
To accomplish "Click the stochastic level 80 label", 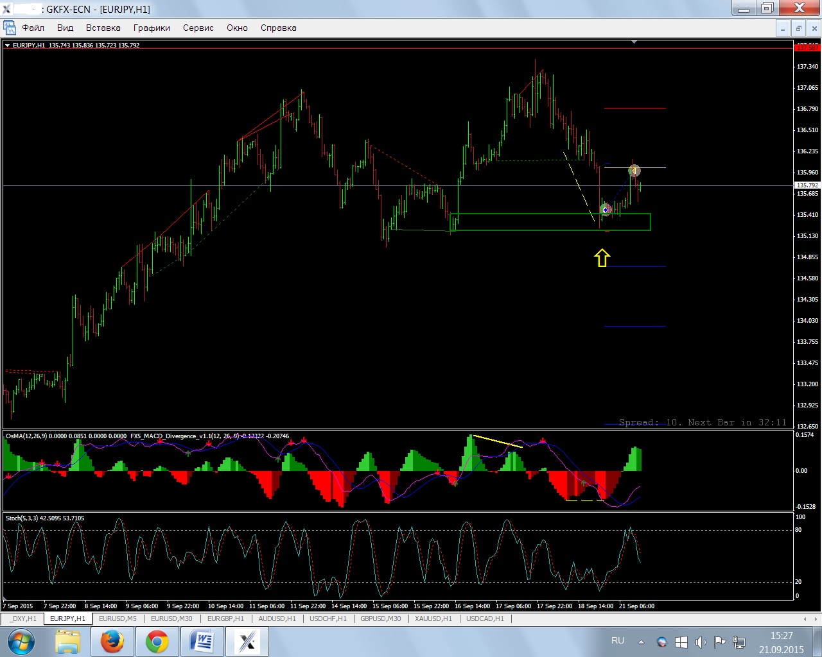I will [798, 530].
